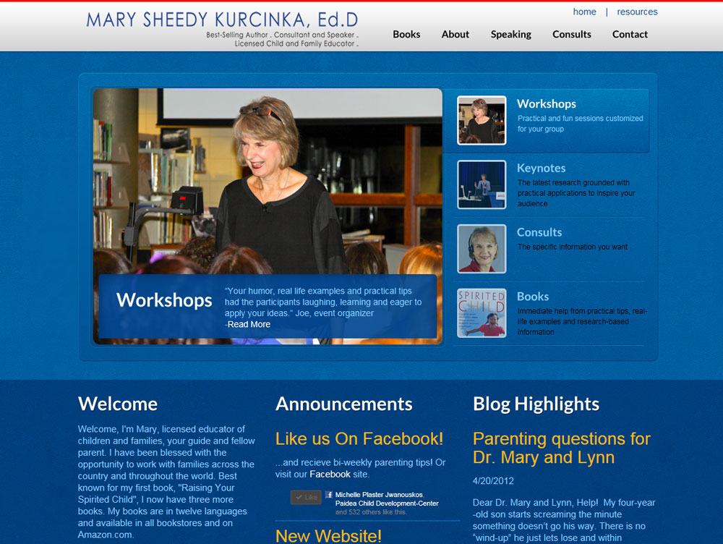This screenshot has width=723, height=544.
Task: Click Read More in Workshops banner
Action: coord(249,324)
